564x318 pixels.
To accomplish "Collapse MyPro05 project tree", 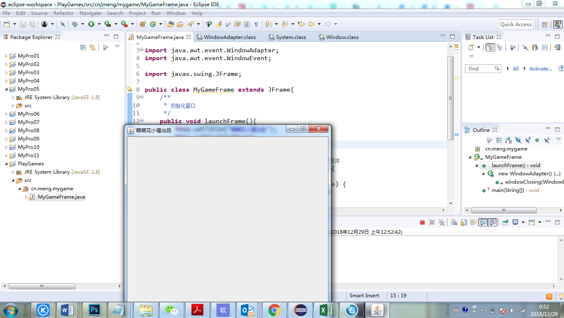I will click(x=6, y=89).
